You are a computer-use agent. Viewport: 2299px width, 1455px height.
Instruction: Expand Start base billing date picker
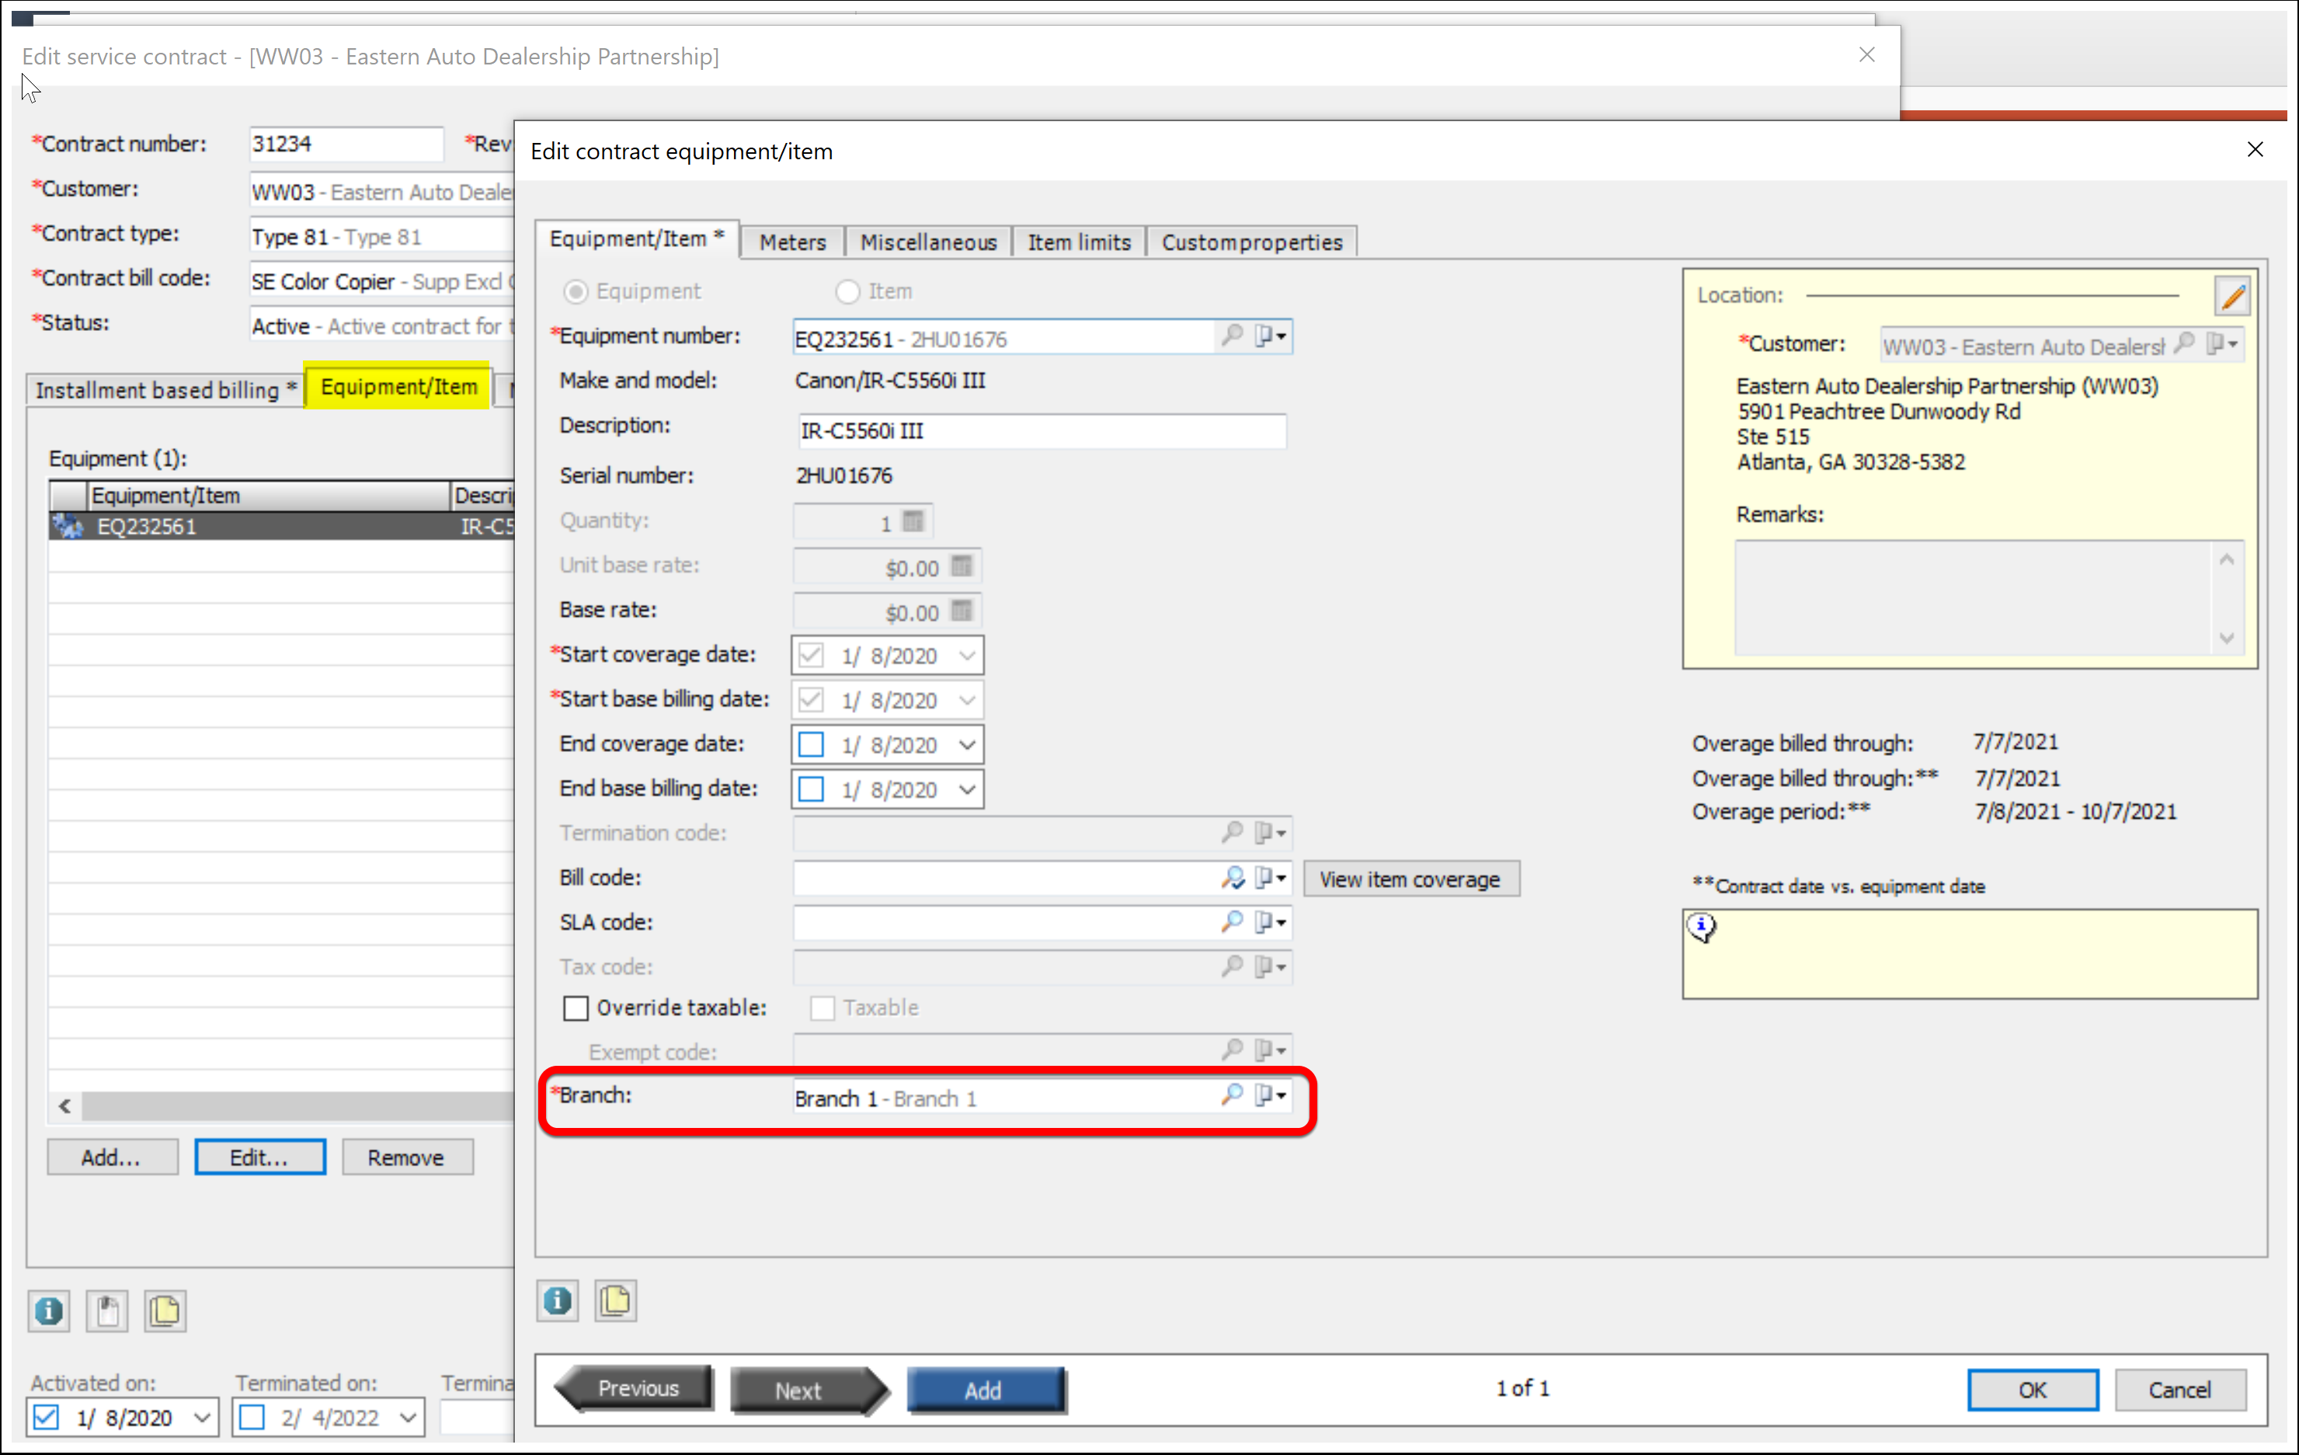pyautogui.click(x=967, y=700)
